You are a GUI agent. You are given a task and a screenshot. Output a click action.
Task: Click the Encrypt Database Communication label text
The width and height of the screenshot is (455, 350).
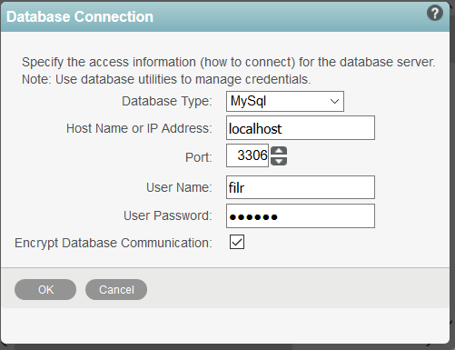(x=114, y=243)
